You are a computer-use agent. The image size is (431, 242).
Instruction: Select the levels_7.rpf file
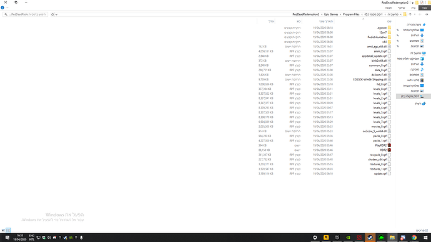pos(382,122)
